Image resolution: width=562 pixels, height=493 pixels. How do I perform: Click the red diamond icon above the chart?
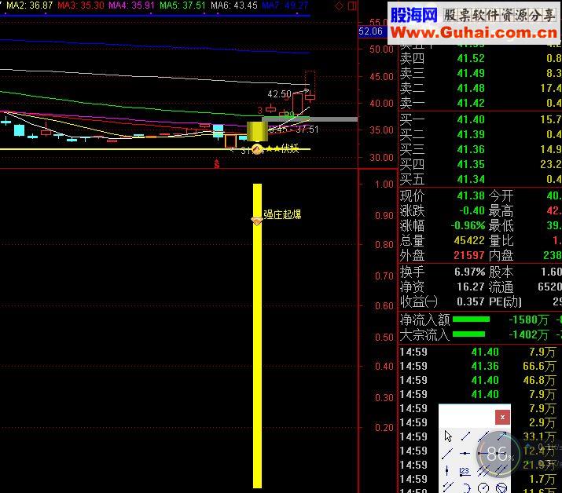[339, 5]
